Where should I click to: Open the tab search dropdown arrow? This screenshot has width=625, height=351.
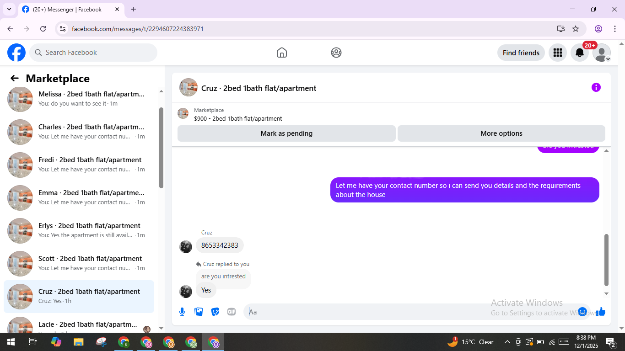(9, 9)
